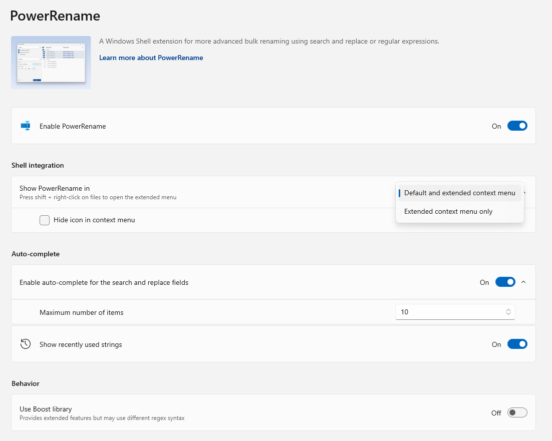Click the PowerRename page heading

55,16
